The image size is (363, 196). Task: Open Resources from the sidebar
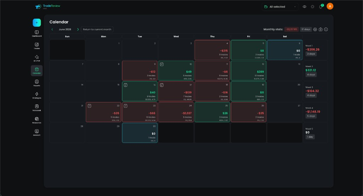37,120
